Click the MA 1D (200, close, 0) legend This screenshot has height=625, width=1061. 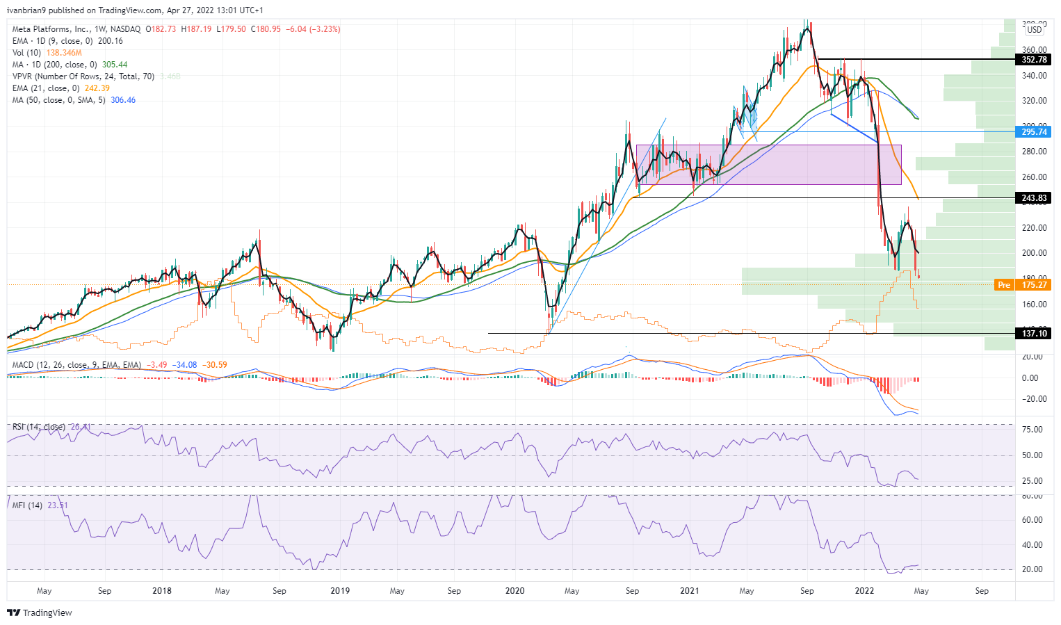pyautogui.click(x=55, y=65)
